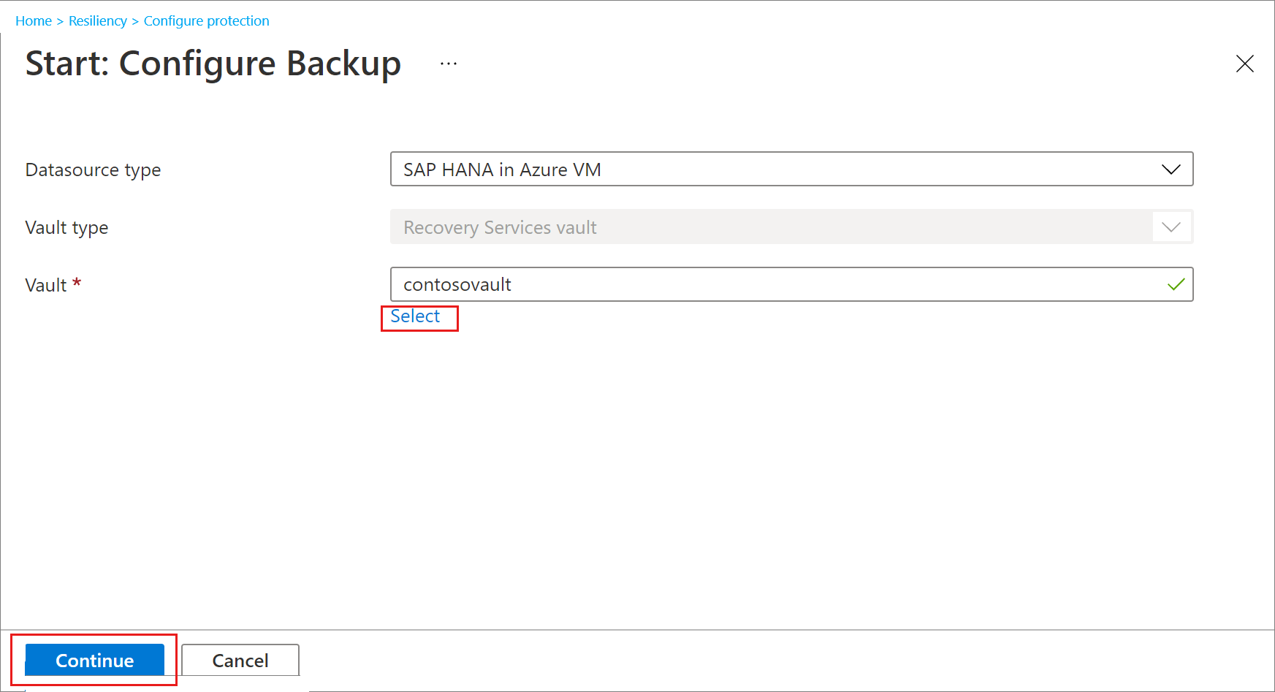Close the Start: Configure Backup pane

[1245, 64]
